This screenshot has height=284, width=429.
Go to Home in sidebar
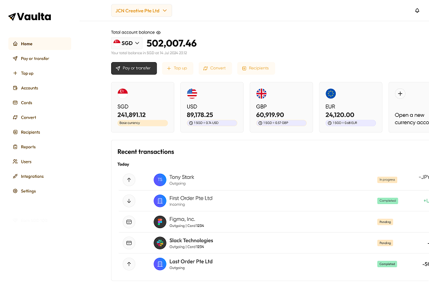coord(40,44)
